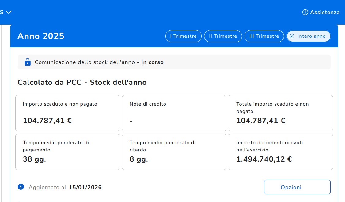Click the Comunicazione dello stock status banner
This screenshot has width=345, height=202.
click(174, 62)
